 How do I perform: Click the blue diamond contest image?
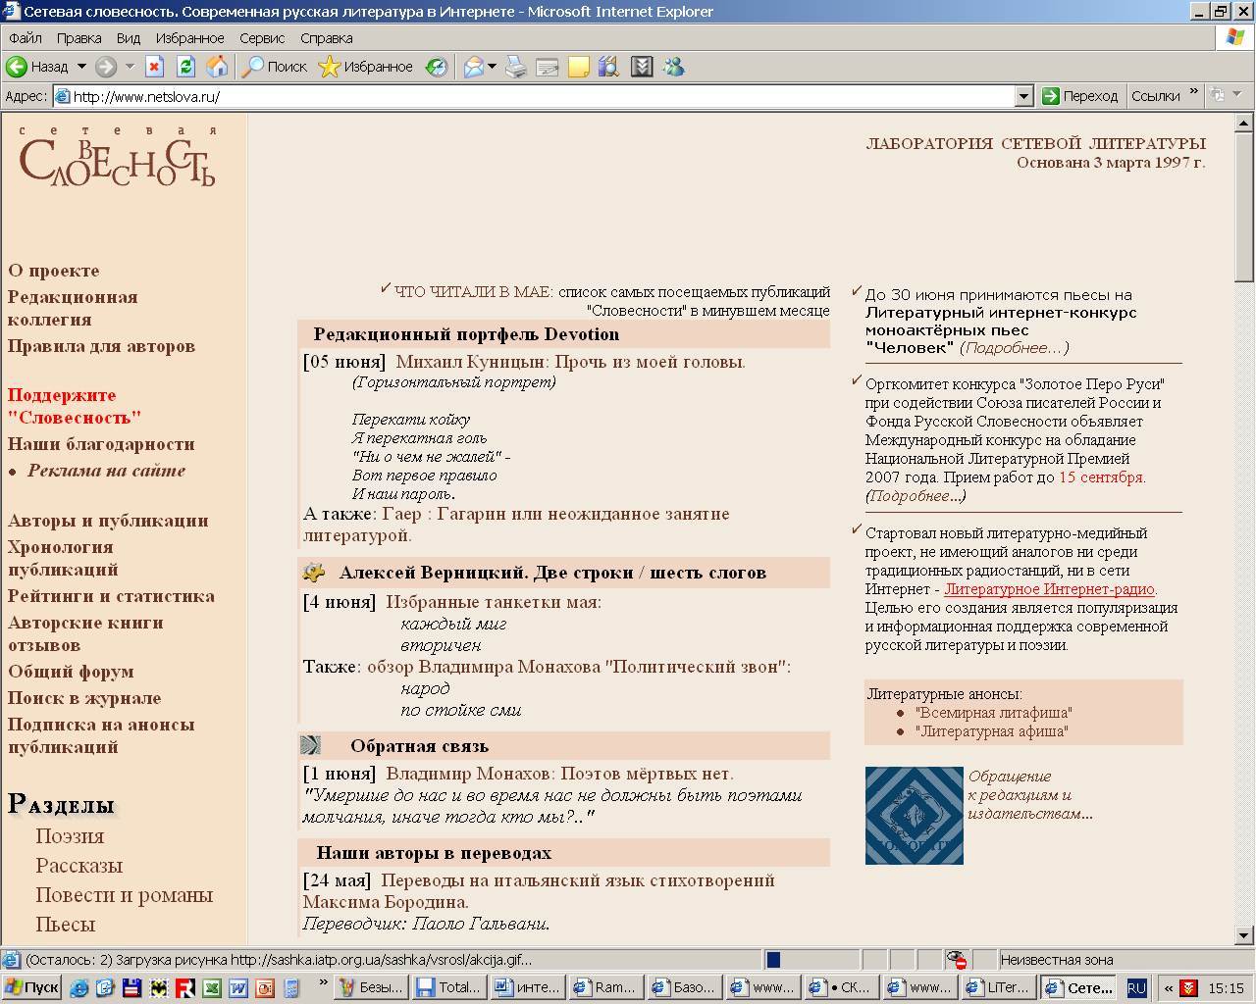click(x=914, y=816)
